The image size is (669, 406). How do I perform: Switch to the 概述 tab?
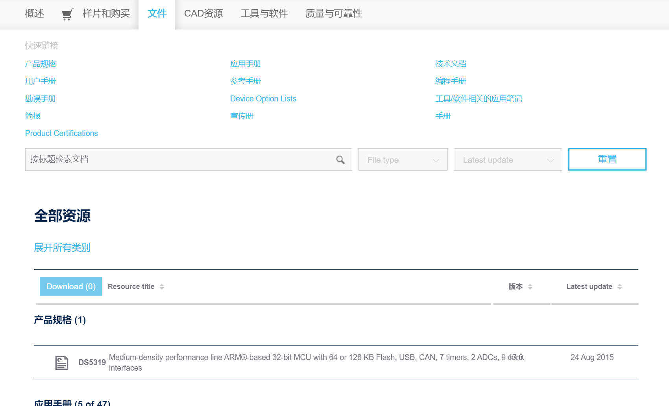[x=35, y=14]
